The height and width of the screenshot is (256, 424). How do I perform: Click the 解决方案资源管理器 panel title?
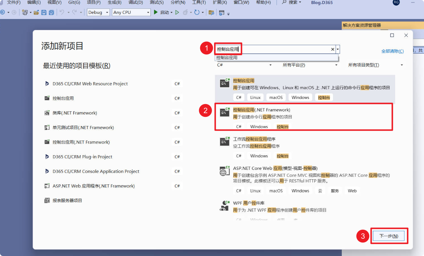[x=362, y=25]
